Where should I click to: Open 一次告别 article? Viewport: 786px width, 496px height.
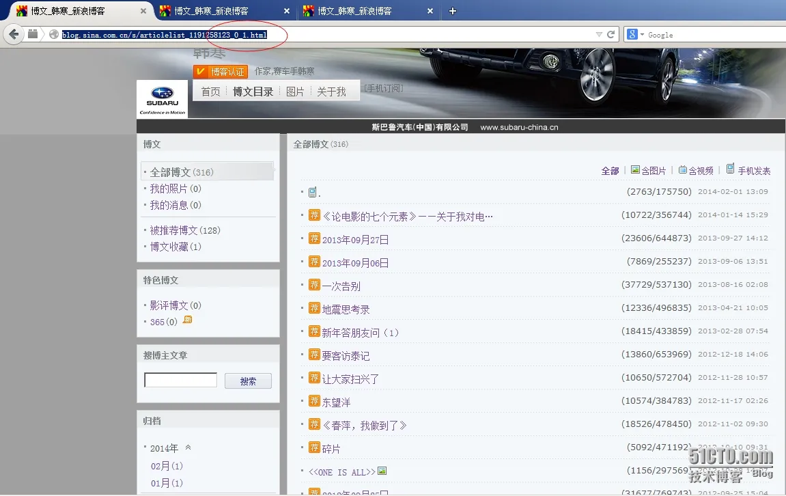341,286
